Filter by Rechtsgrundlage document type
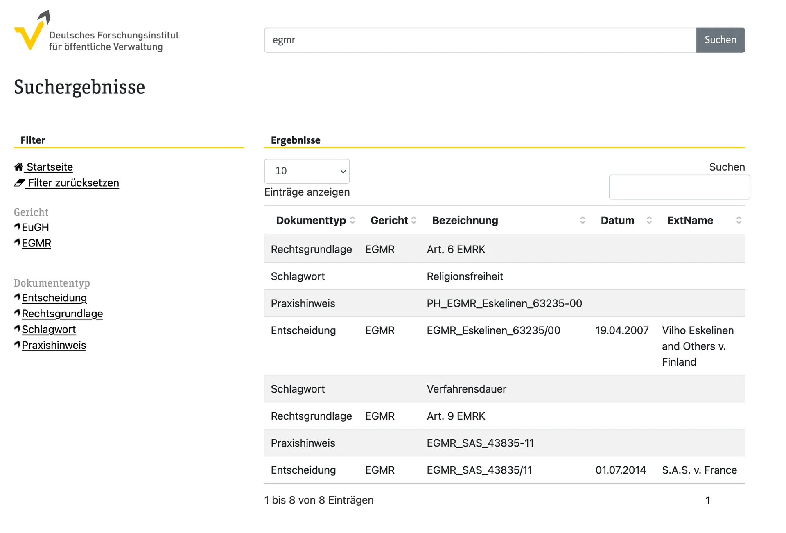Screen dimensions: 786x533 pyautogui.click(x=62, y=314)
